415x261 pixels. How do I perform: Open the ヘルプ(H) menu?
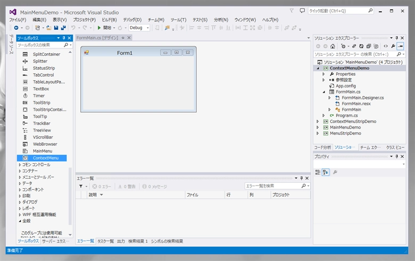[x=270, y=20]
